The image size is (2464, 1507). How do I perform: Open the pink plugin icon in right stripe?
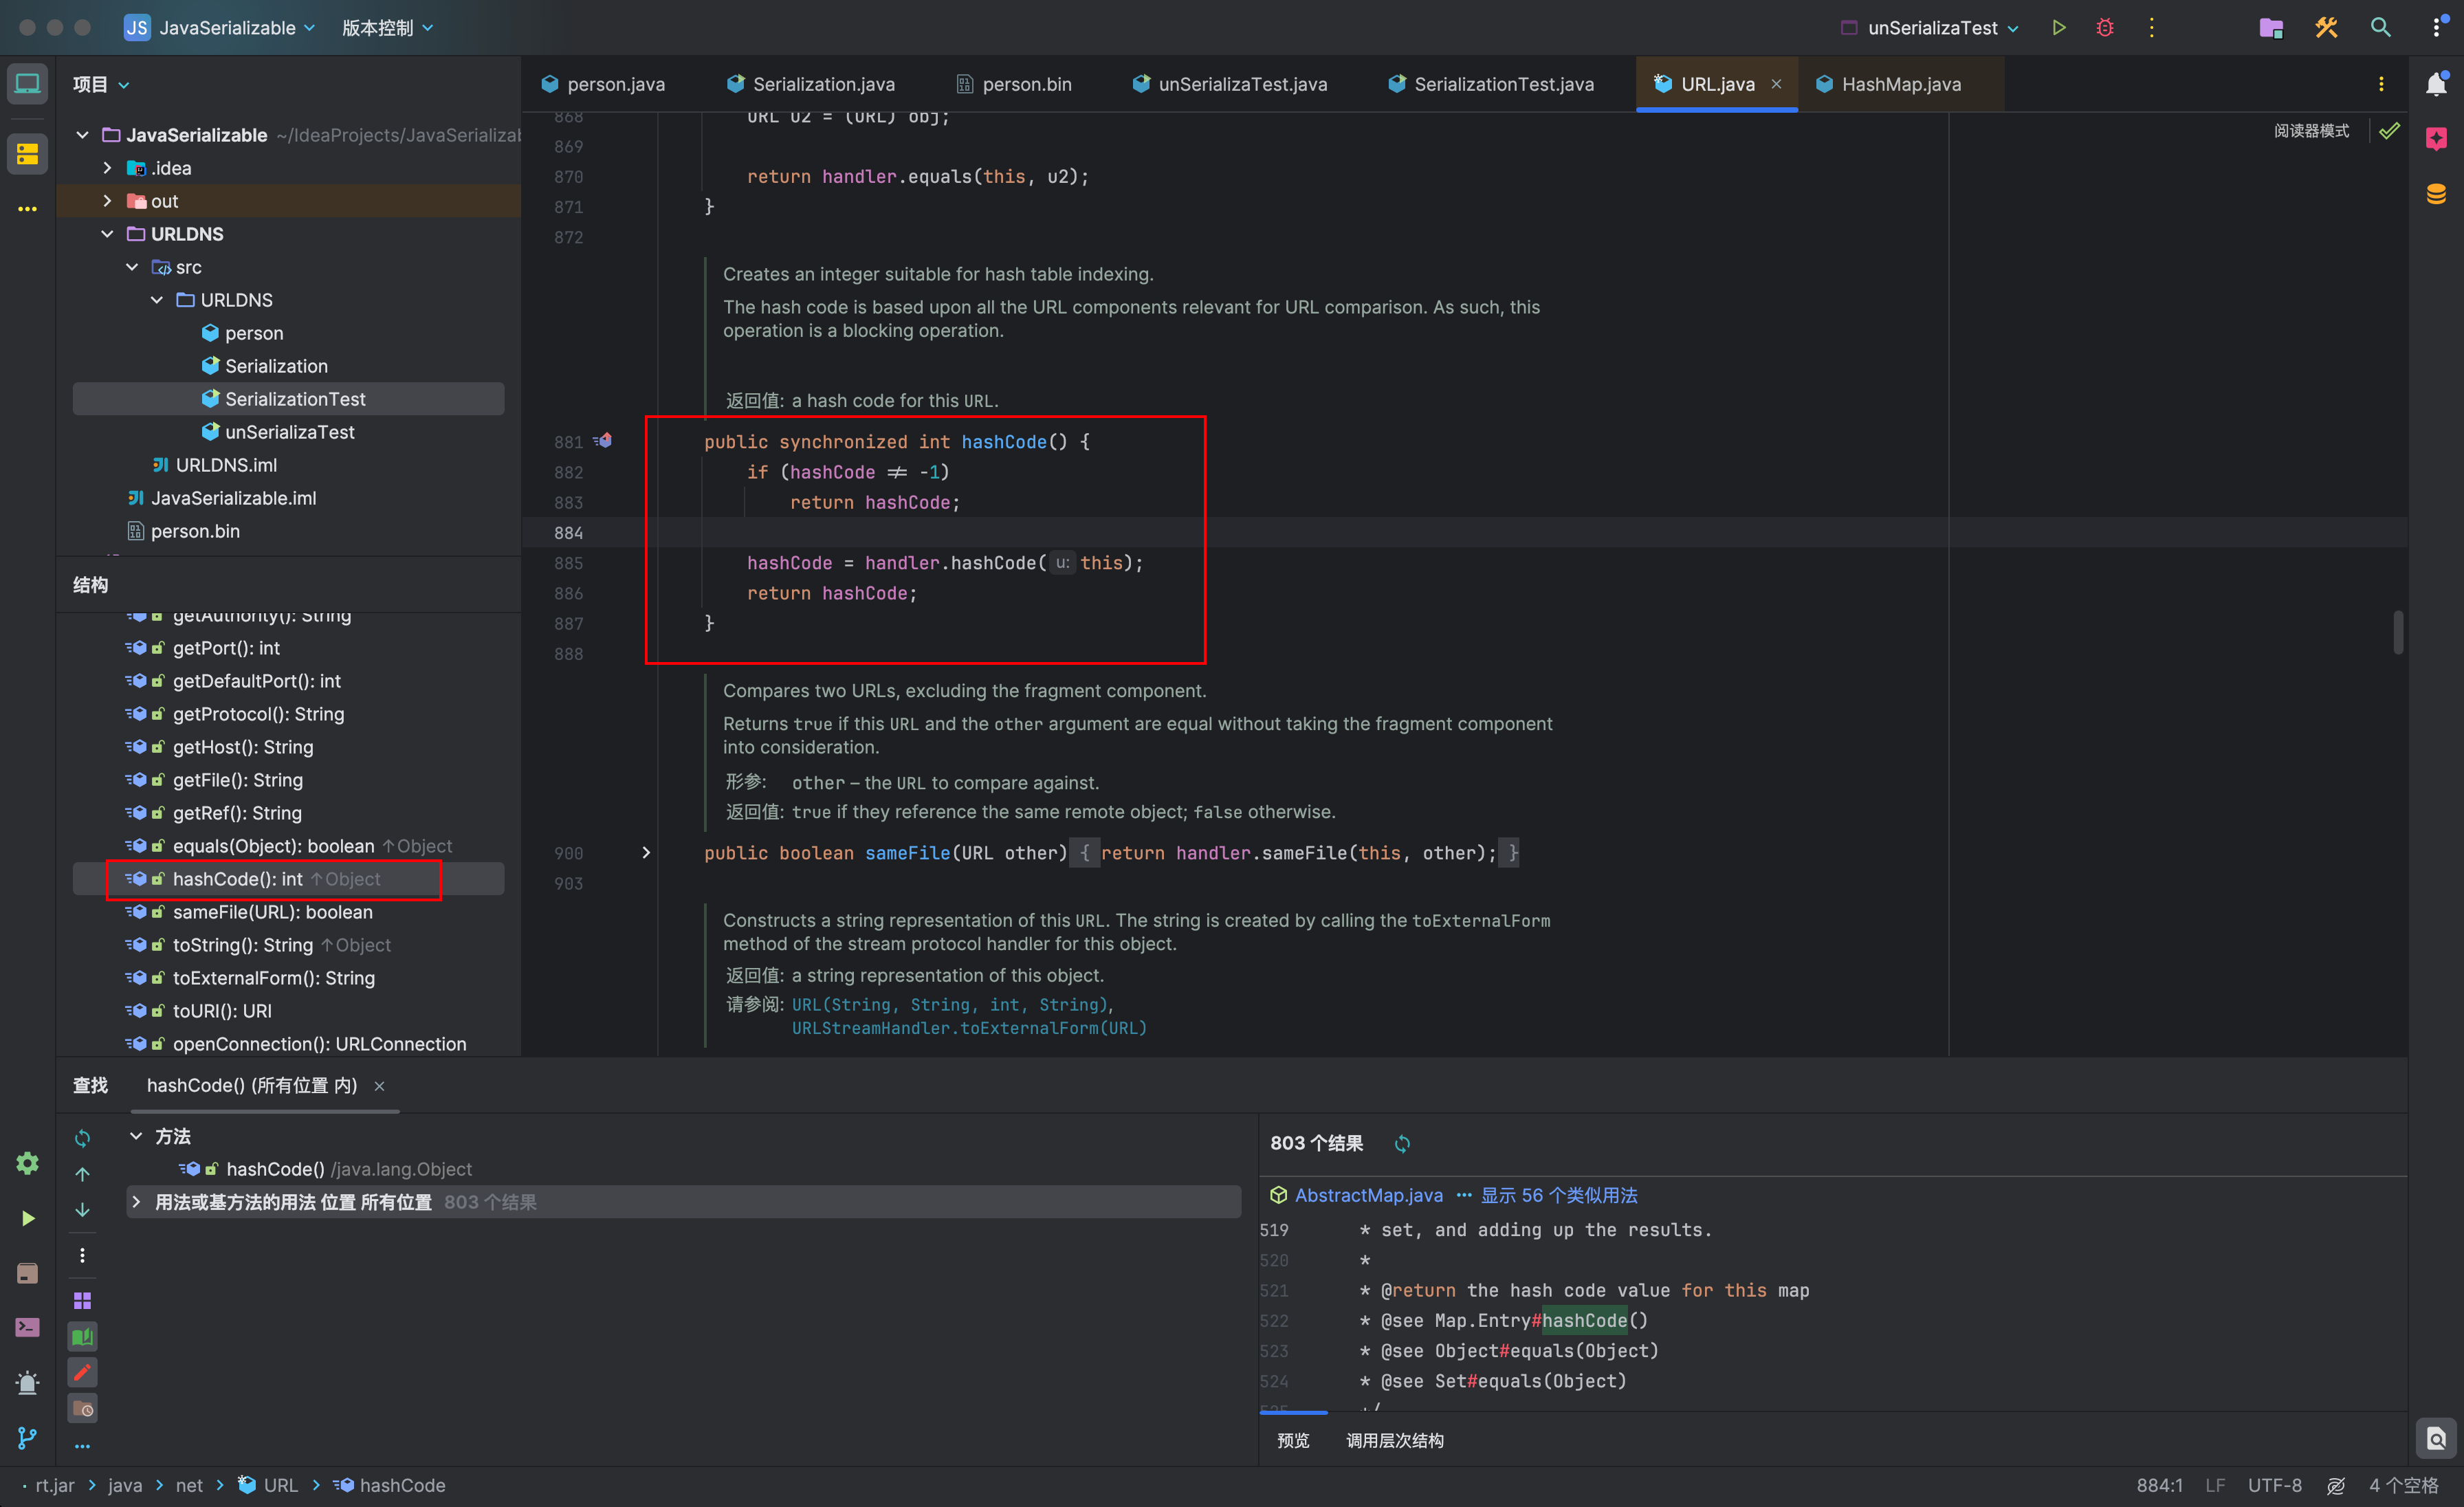2436,139
